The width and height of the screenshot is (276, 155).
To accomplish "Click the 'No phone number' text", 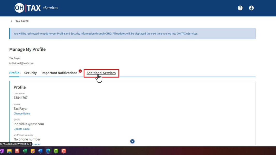I will coord(27,139).
